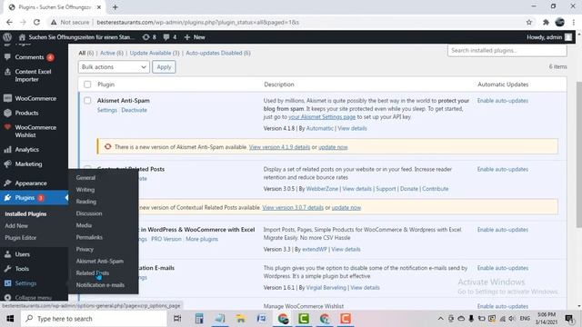The image size is (582, 327).
Task: Open the Bulk actions dropdown
Action: pyautogui.click(x=114, y=66)
